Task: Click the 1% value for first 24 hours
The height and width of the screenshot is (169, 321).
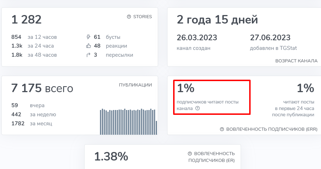Action: pos(305,88)
